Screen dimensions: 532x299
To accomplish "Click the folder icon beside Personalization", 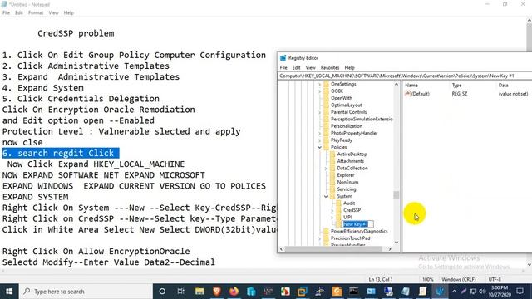I will 327,126.
